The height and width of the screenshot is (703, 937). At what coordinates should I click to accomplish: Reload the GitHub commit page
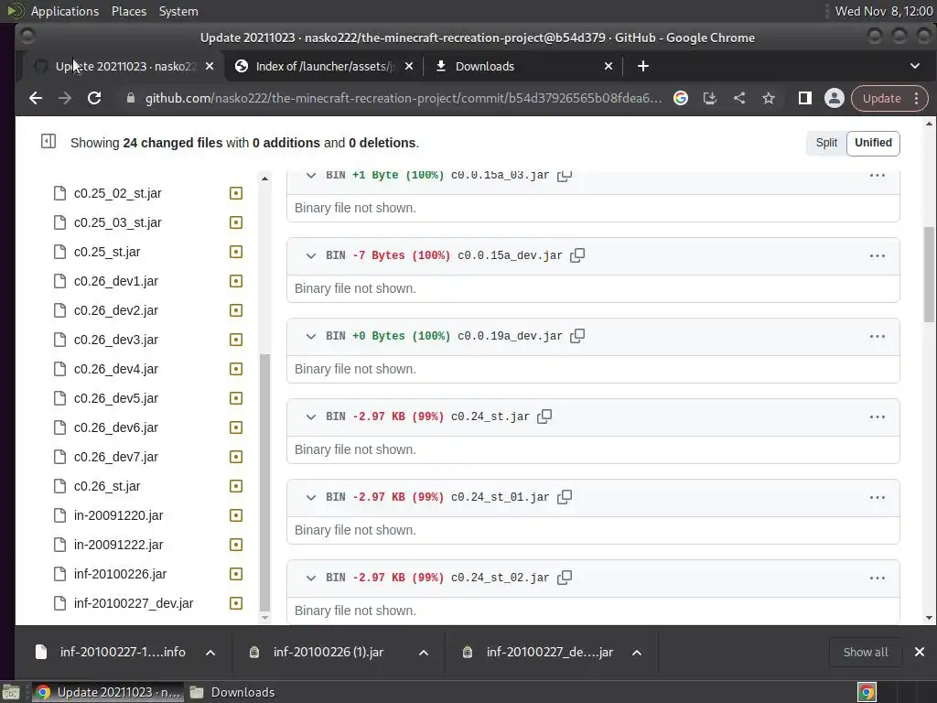tap(94, 98)
